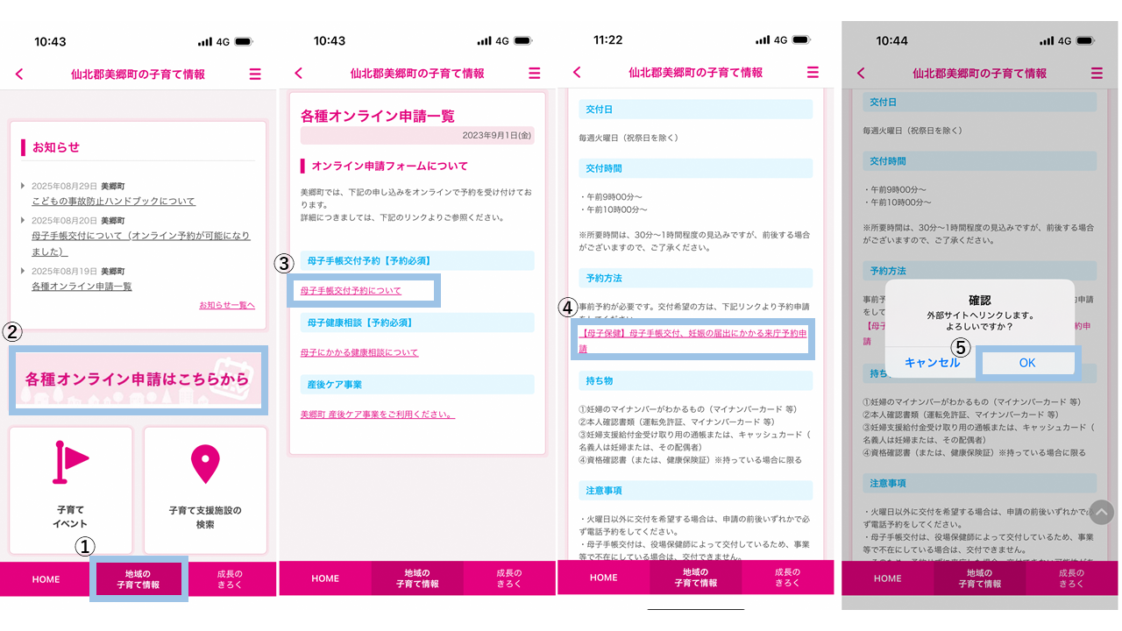Tap the back arrow on the second screen
This screenshot has width=1122, height=631.
(299, 74)
